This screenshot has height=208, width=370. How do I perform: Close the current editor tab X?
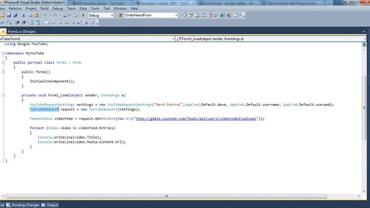3,31
